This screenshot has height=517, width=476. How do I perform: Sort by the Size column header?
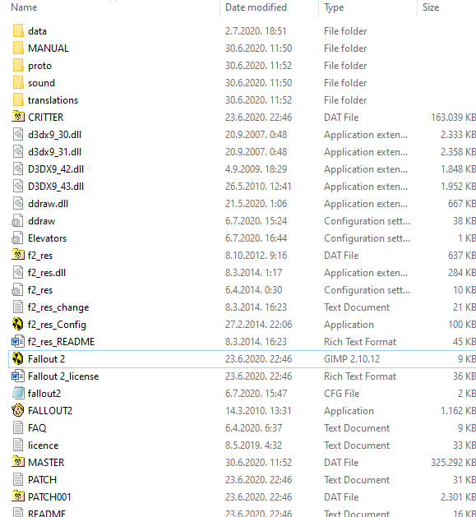coord(431,7)
